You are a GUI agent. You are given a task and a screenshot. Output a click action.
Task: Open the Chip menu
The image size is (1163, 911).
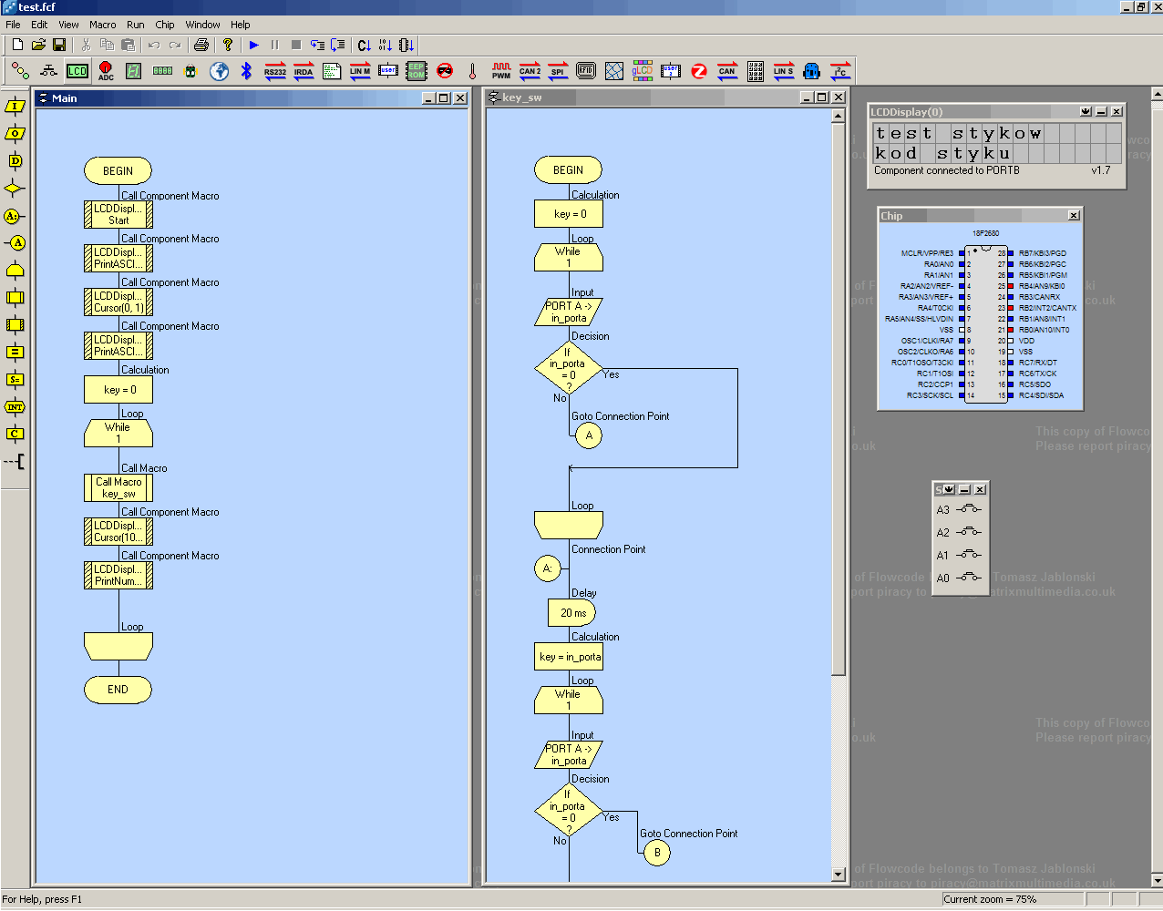pyautogui.click(x=165, y=25)
